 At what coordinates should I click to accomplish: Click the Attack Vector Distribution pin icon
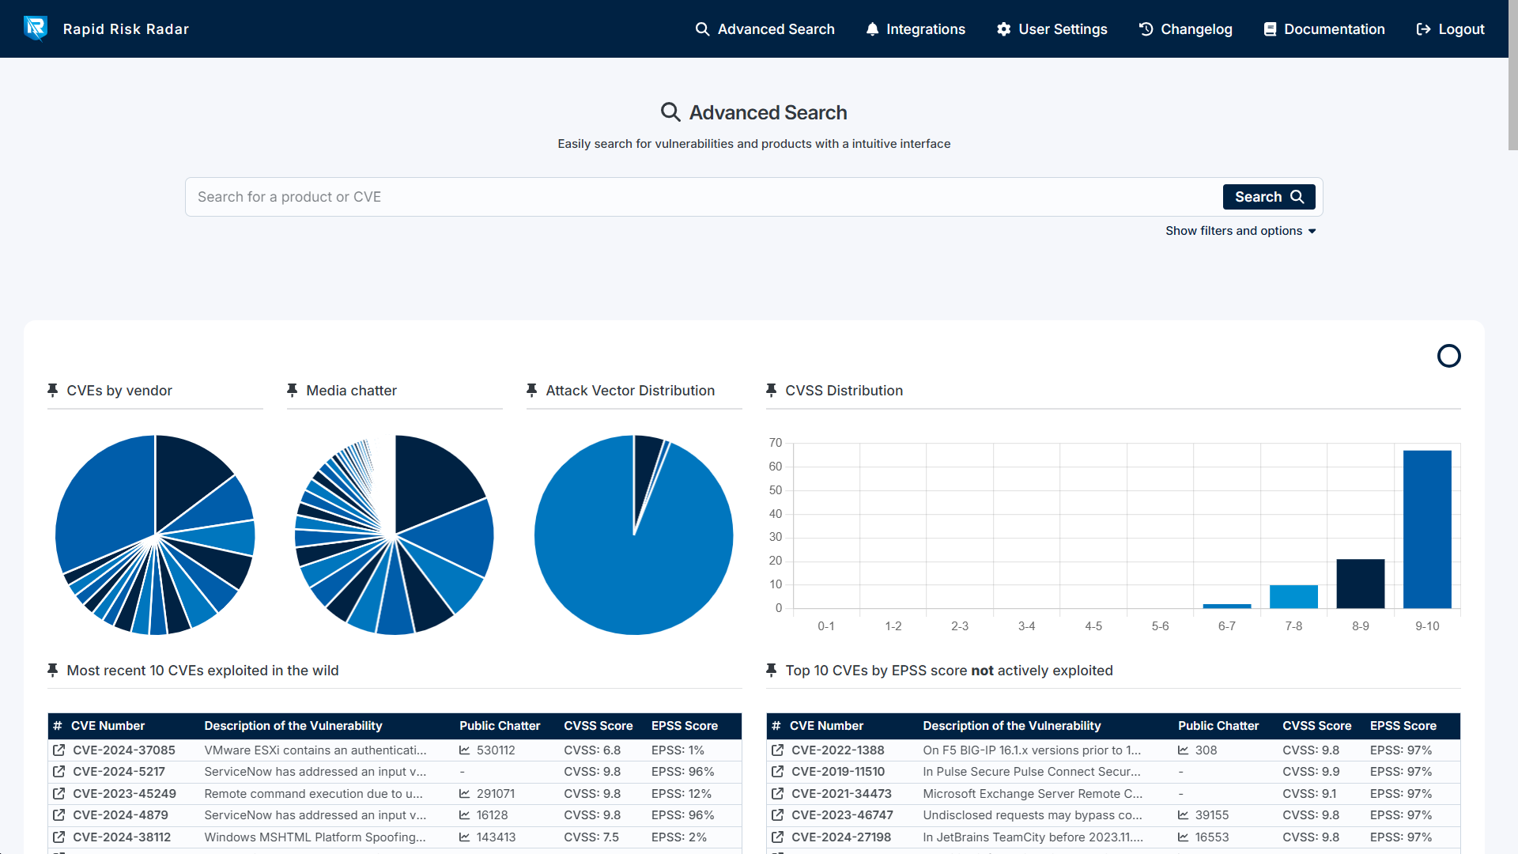[532, 390]
